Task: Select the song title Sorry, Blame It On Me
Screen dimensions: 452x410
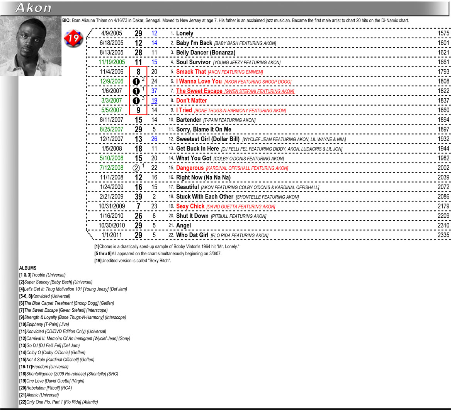Action: point(204,130)
